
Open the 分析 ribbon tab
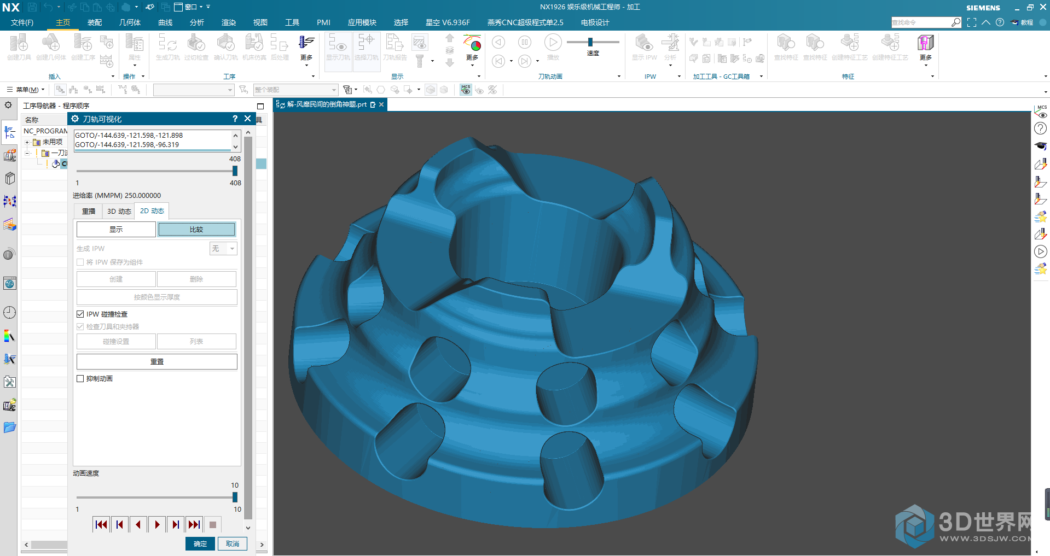tap(197, 22)
